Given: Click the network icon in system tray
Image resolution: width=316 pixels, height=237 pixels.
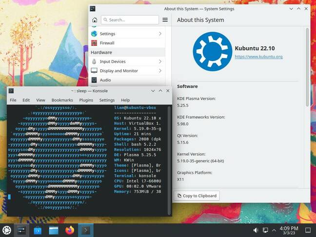Looking at the screenshot, I should click(265, 230).
